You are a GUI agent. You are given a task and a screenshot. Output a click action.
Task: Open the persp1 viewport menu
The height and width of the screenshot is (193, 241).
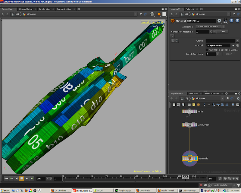point(146,22)
